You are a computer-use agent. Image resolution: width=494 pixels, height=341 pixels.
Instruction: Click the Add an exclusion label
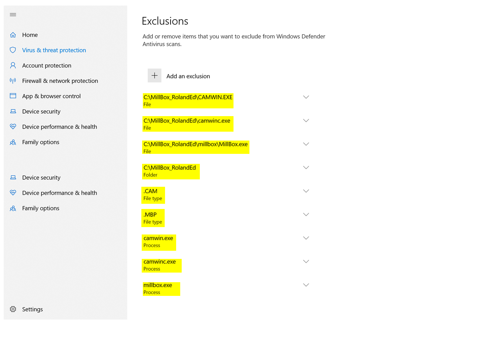(x=188, y=76)
